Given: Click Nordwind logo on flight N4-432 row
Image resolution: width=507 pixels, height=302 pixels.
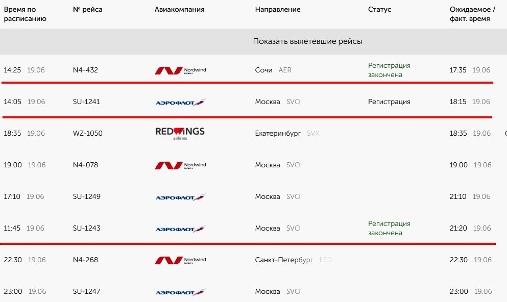Looking at the screenshot, I should 180,70.
